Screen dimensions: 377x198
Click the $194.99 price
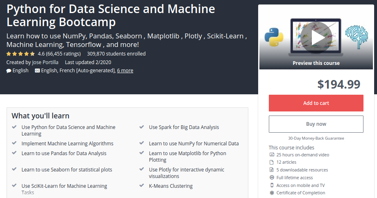pos(339,84)
